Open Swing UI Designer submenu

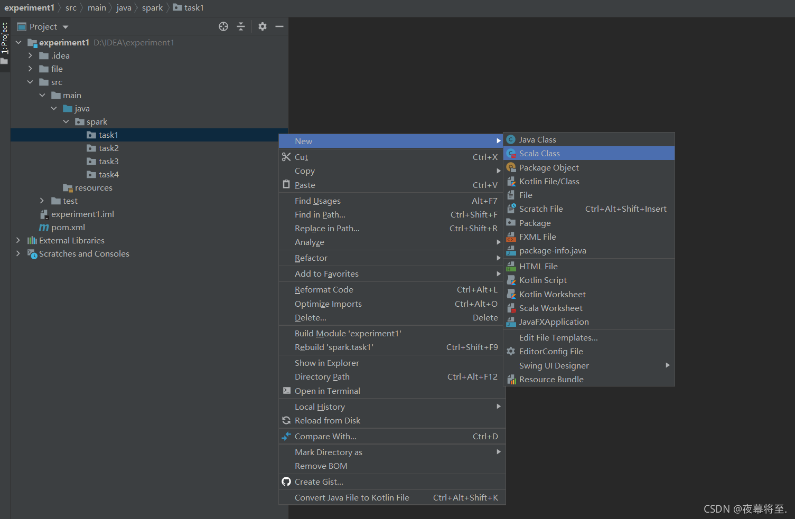pyautogui.click(x=589, y=365)
